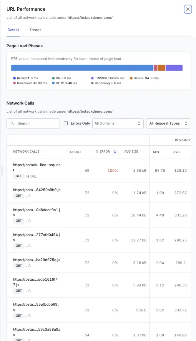Click the 128.12 average response value

[x=180, y=171]
